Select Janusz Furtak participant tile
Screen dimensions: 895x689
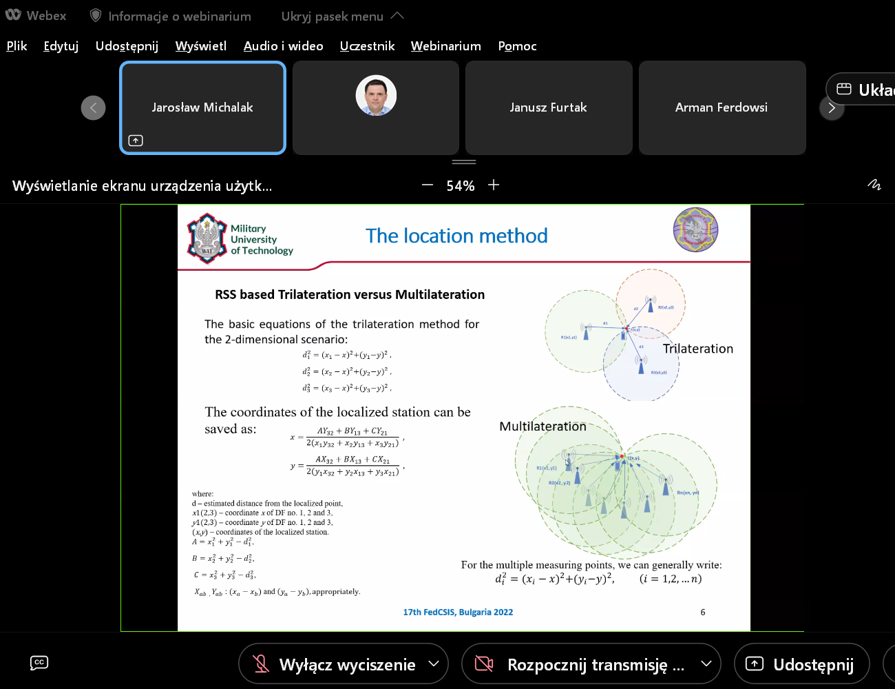(x=549, y=107)
